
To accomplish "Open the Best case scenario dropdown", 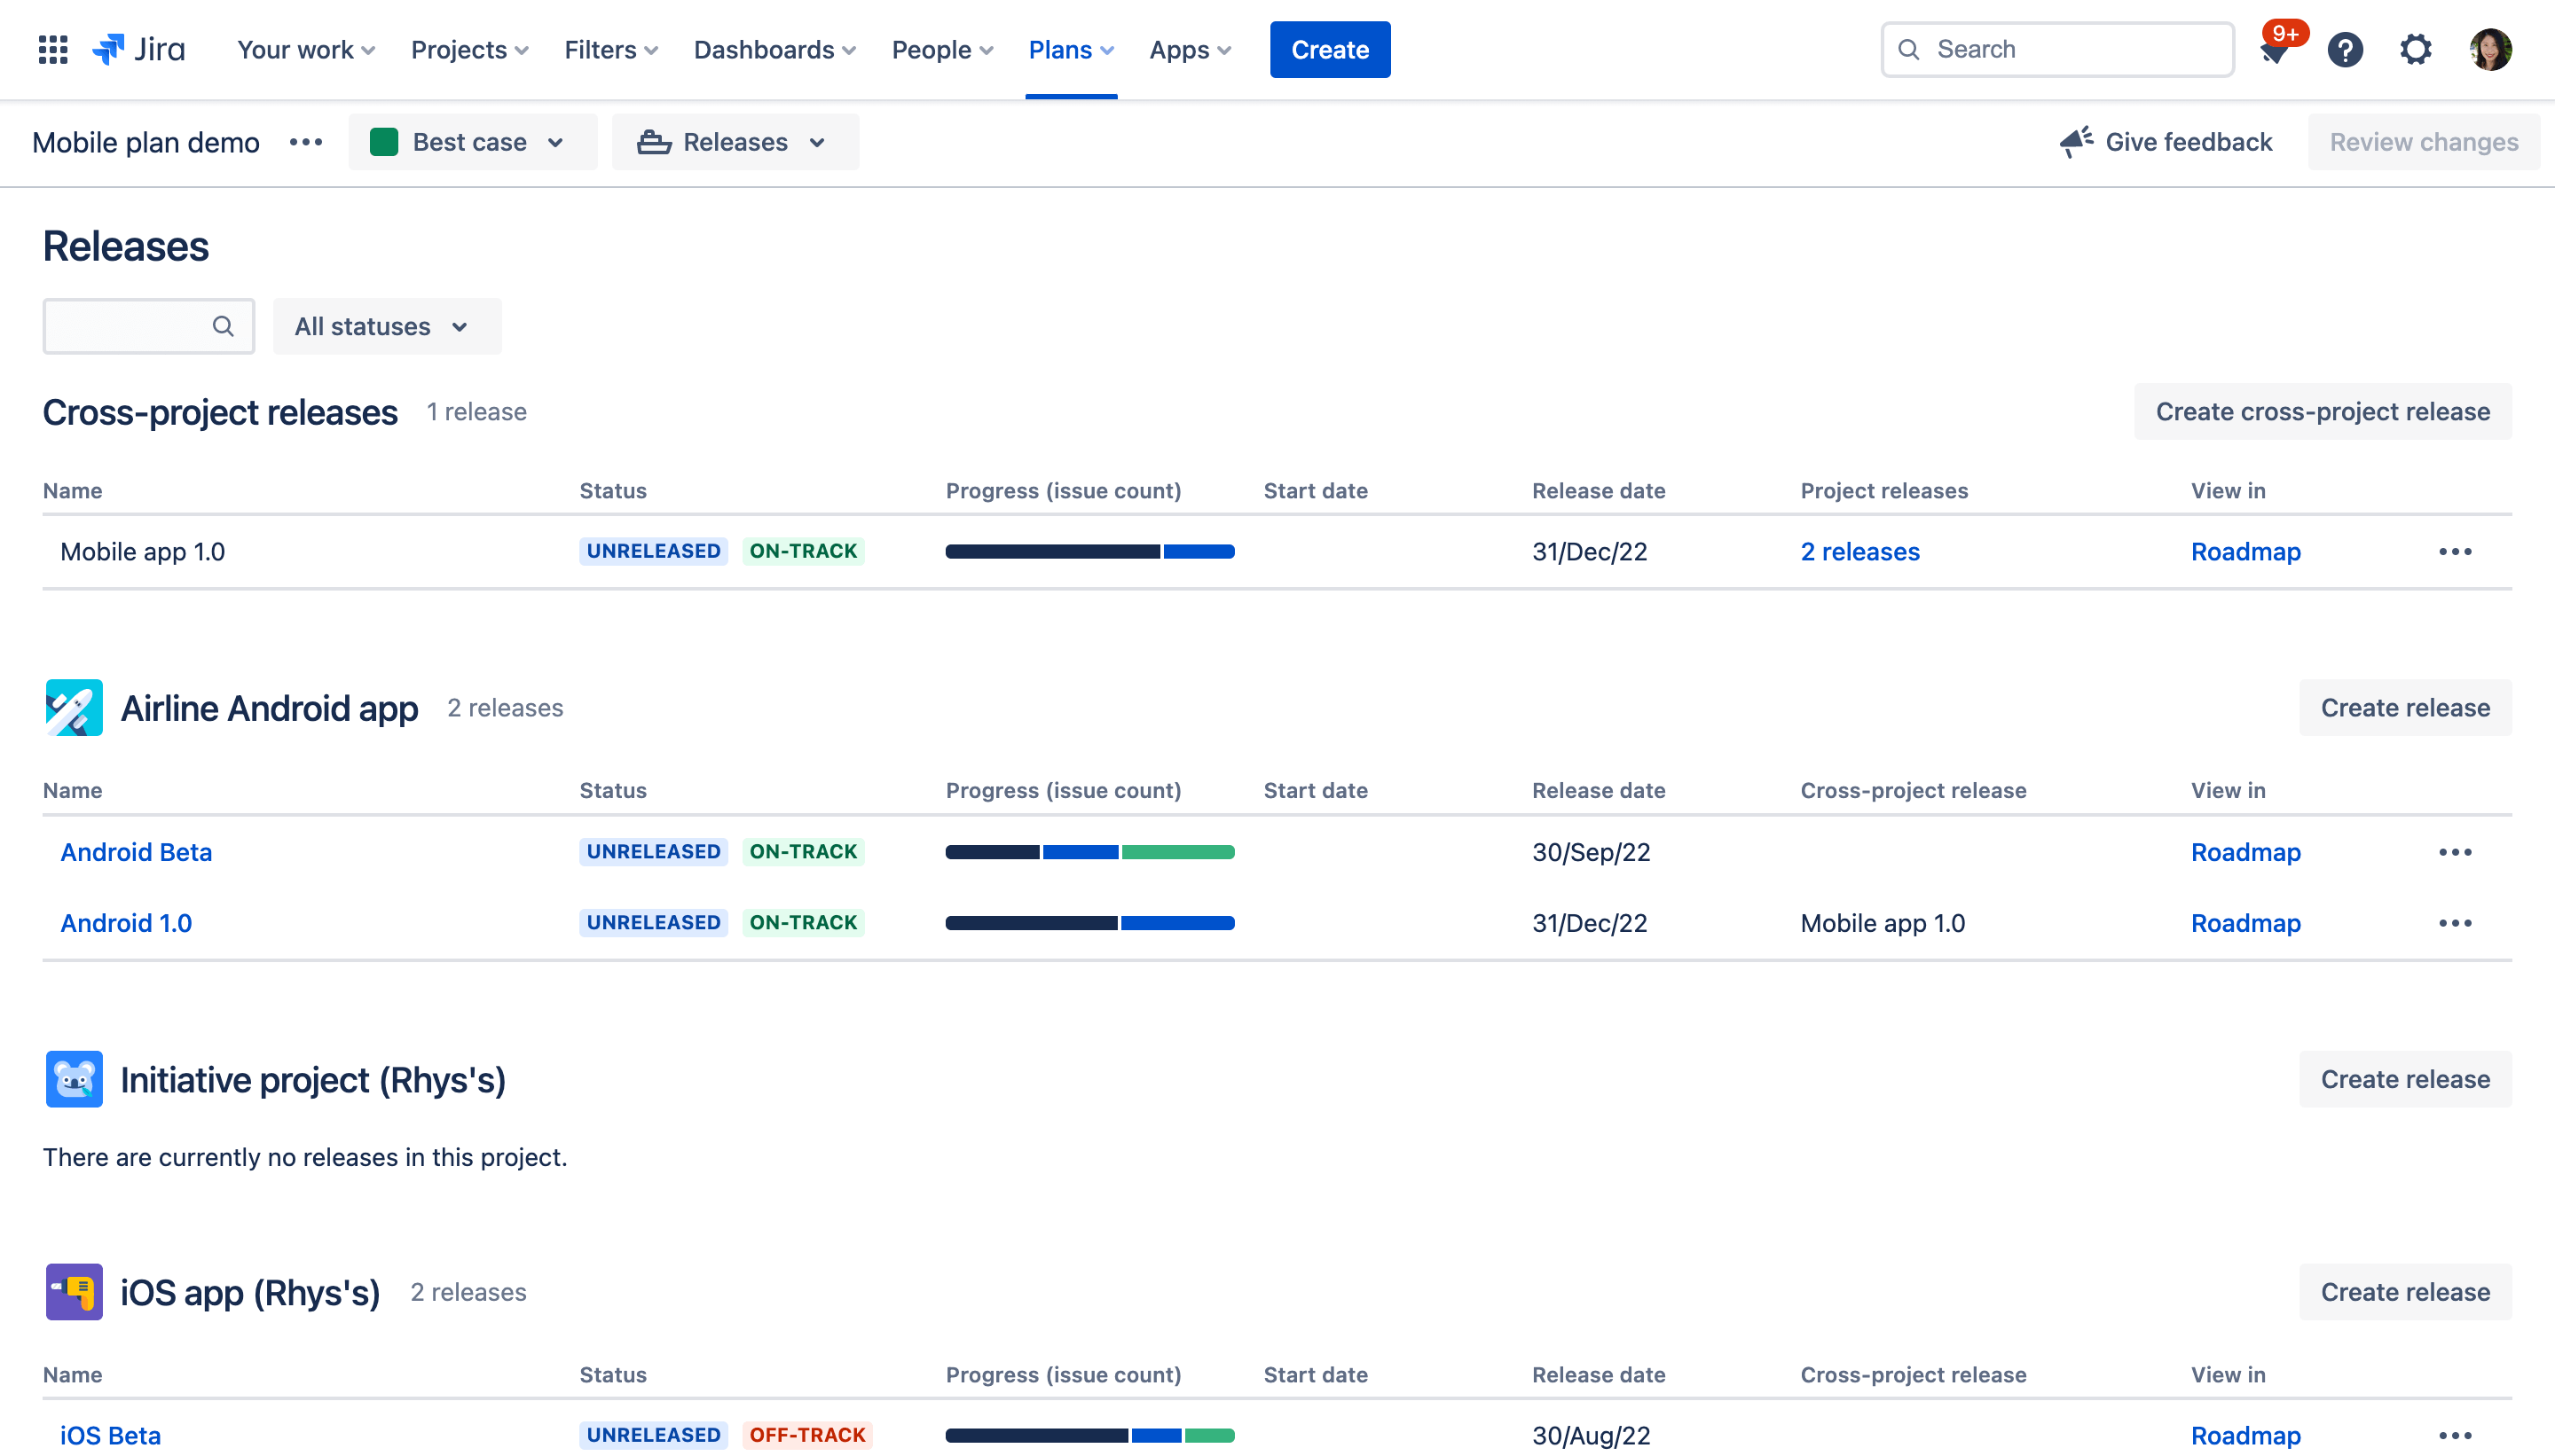I will (472, 142).
